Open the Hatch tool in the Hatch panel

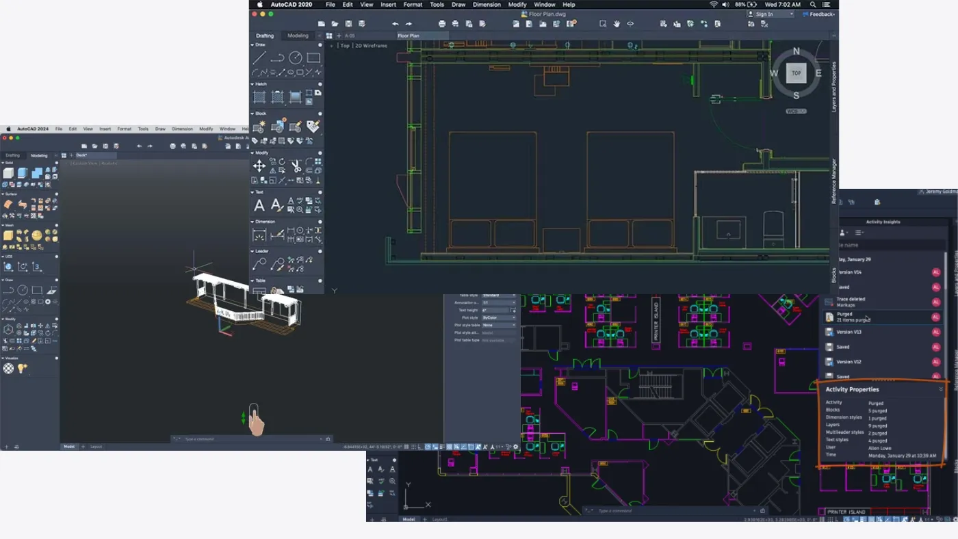coord(259,96)
